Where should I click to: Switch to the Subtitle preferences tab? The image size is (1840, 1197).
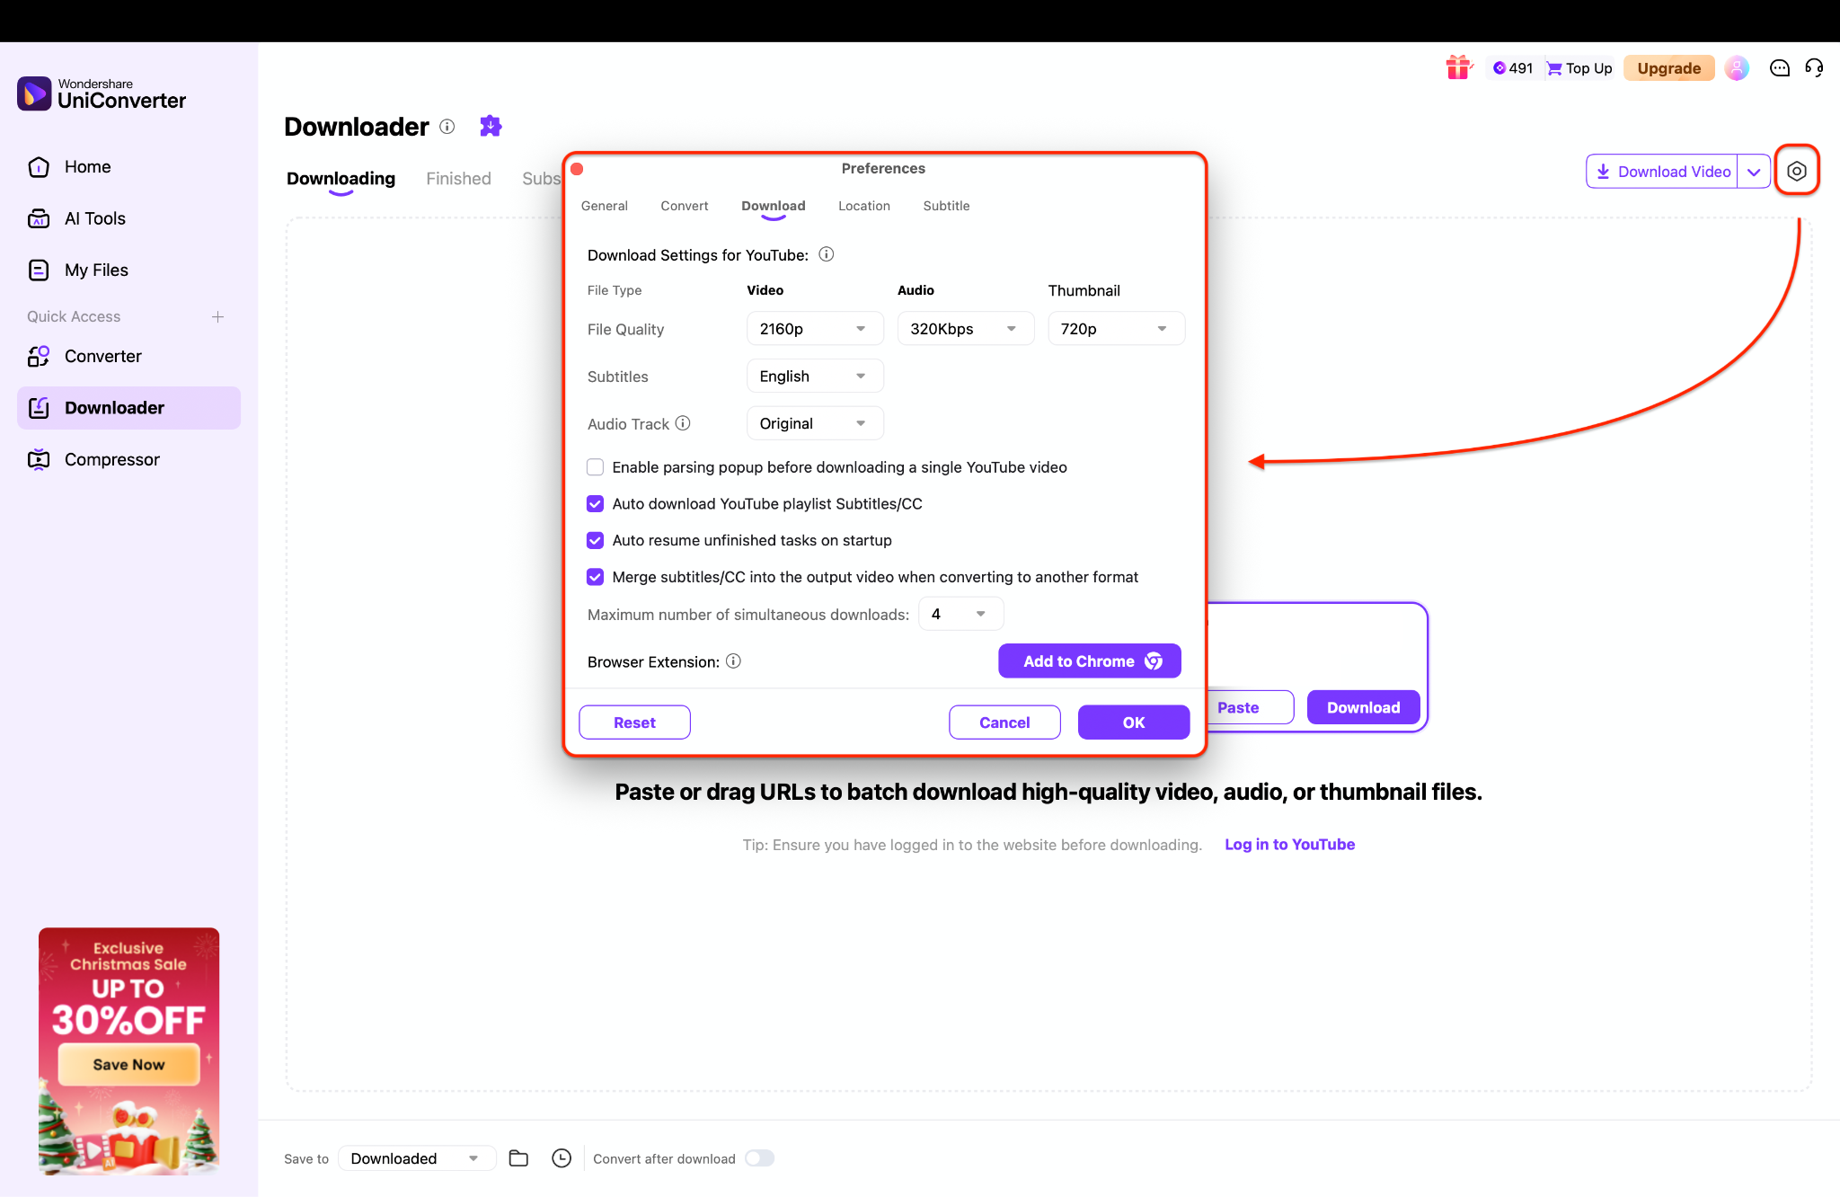coord(945,206)
